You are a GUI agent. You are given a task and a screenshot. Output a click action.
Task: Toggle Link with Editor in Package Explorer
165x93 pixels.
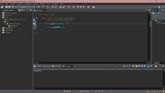(22, 10)
